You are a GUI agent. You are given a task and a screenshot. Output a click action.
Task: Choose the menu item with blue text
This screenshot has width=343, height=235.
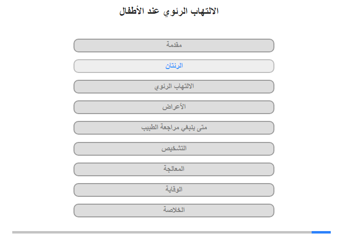tap(174, 66)
